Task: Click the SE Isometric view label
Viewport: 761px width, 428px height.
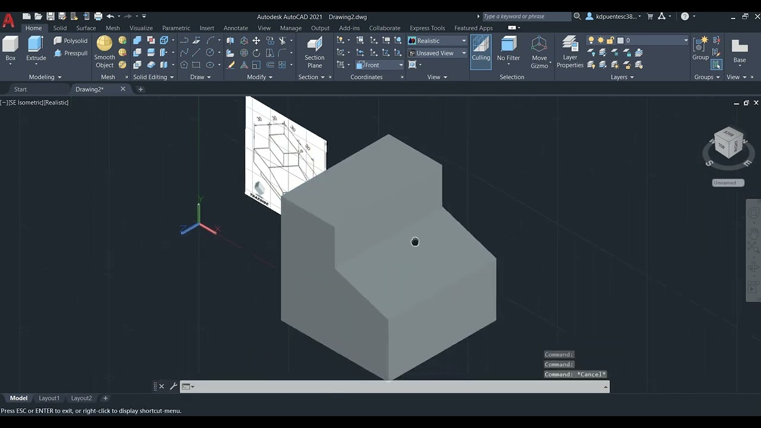Action: click(26, 103)
